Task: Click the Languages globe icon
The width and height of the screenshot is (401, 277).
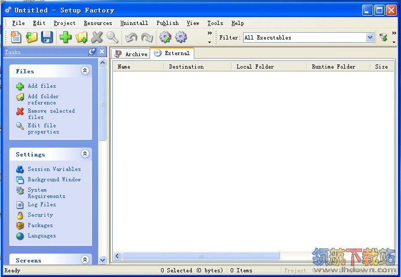Action: [x=20, y=236]
